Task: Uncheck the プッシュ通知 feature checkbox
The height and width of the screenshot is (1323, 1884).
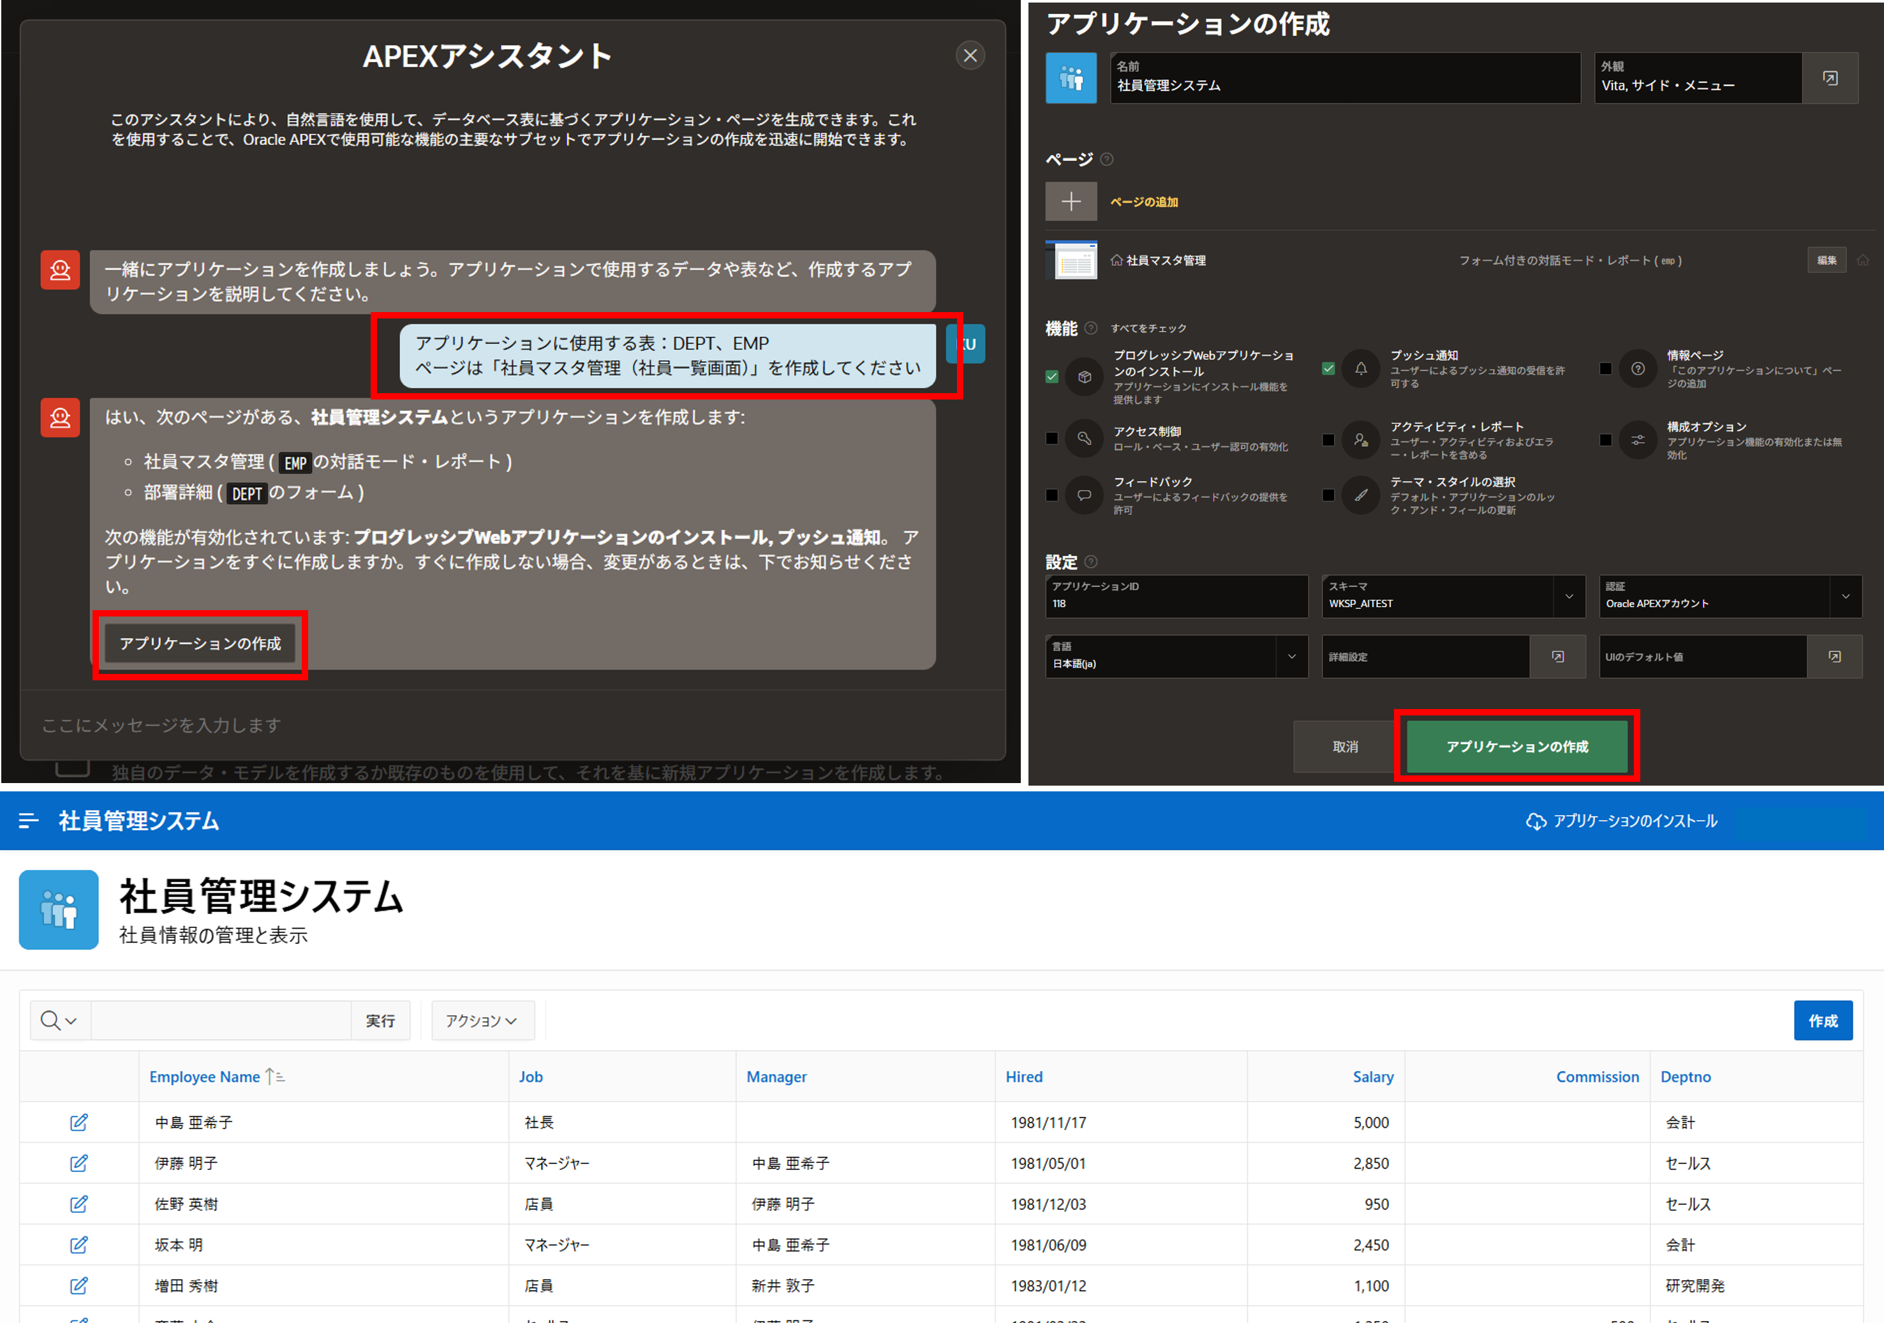Action: 1328,368
